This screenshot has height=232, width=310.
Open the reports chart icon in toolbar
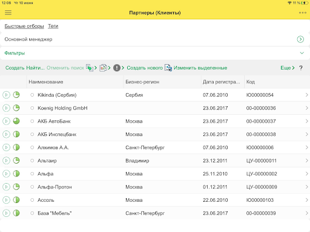pyautogui.click(x=103, y=68)
